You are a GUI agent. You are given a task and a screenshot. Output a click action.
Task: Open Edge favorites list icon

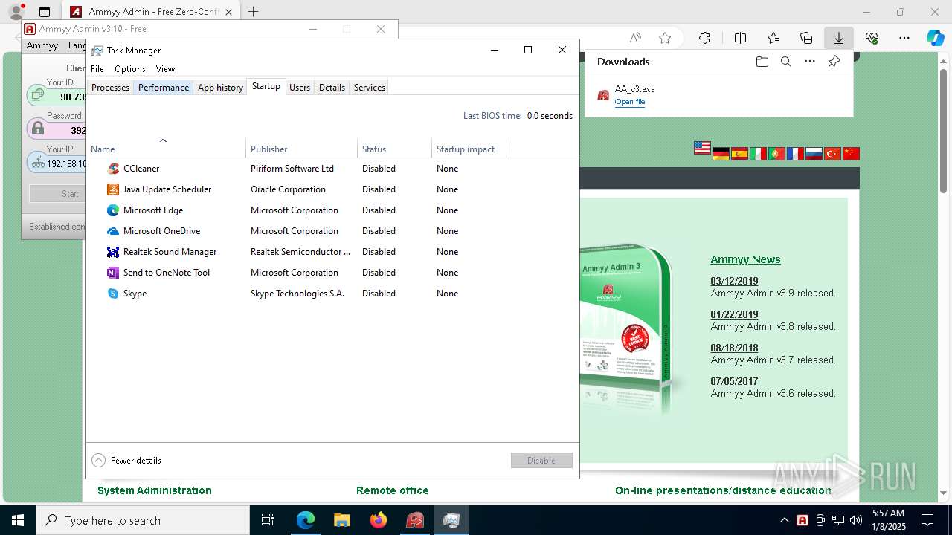(773, 38)
